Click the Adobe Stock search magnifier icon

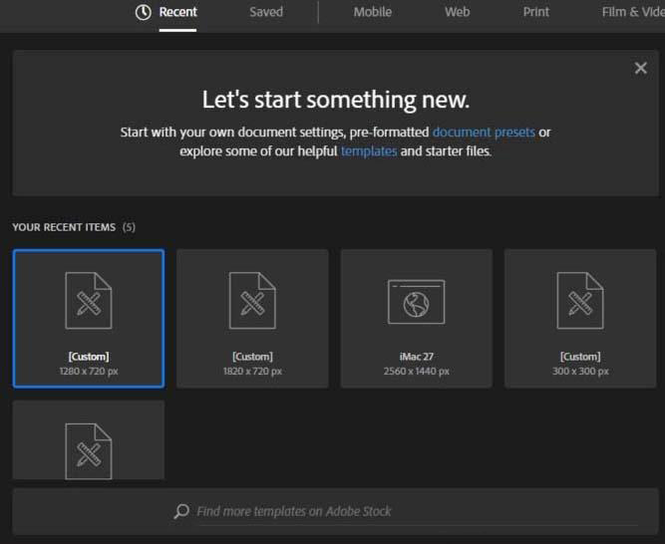(x=181, y=511)
